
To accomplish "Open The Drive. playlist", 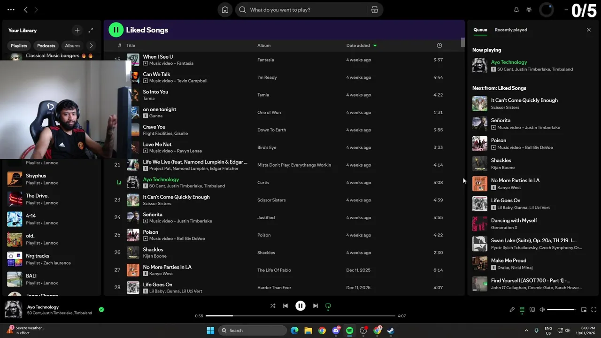I will point(52,199).
